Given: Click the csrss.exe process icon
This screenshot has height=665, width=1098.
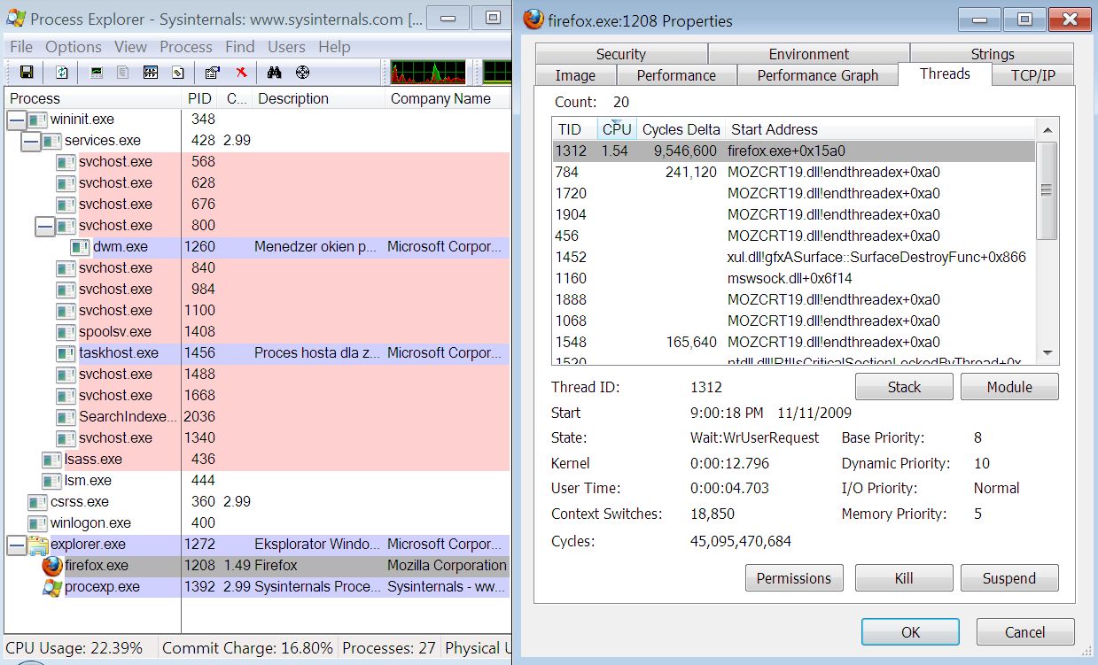Looking at the screenshot, I should point(37,501).
